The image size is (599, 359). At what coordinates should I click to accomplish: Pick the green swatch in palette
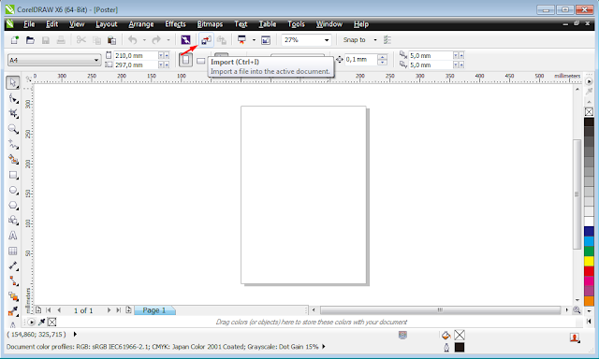pos(589,251)
